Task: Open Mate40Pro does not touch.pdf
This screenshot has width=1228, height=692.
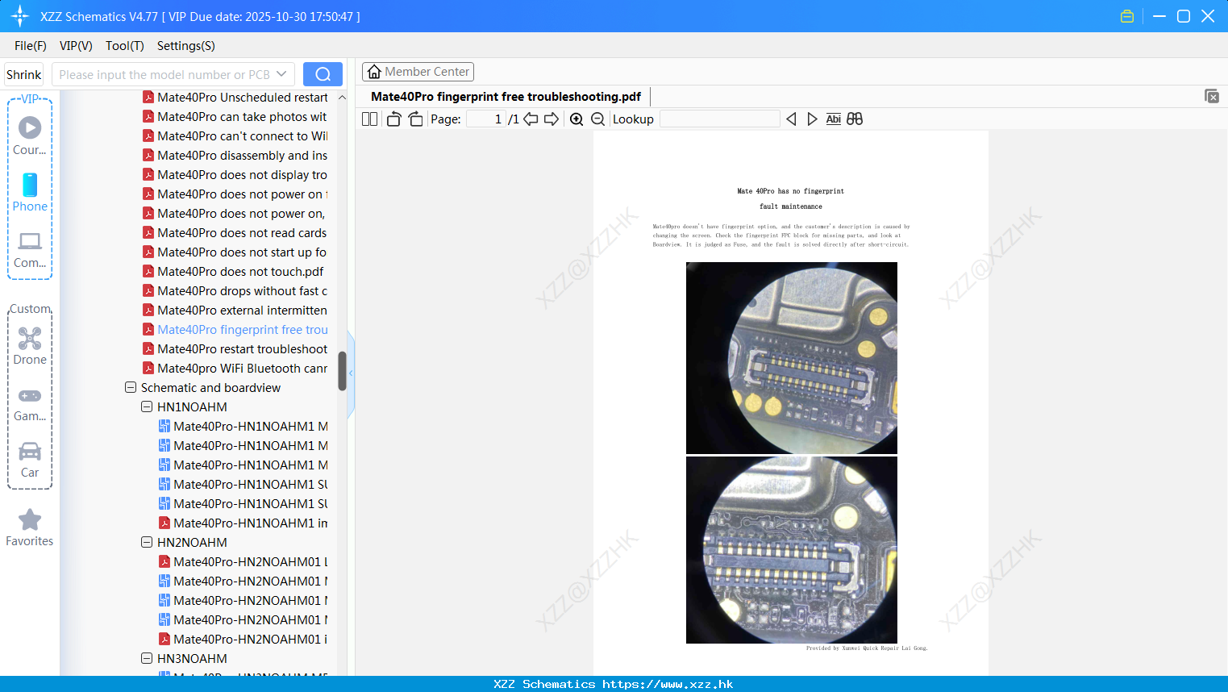Action: point(234,271)
